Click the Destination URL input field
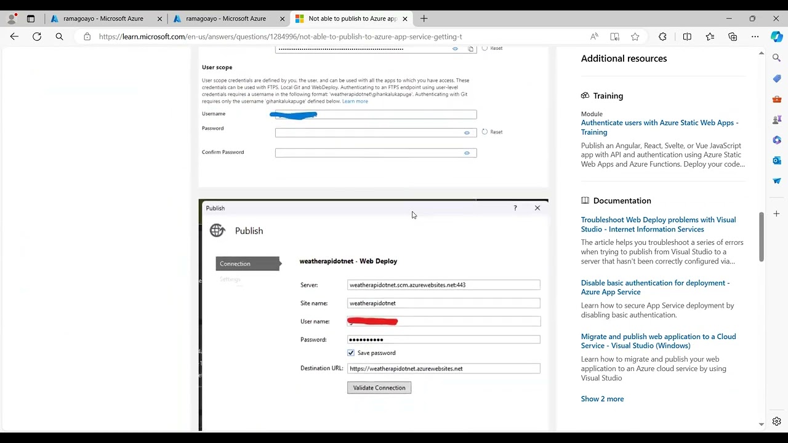The image size is (788, 443). coord(443,369)
